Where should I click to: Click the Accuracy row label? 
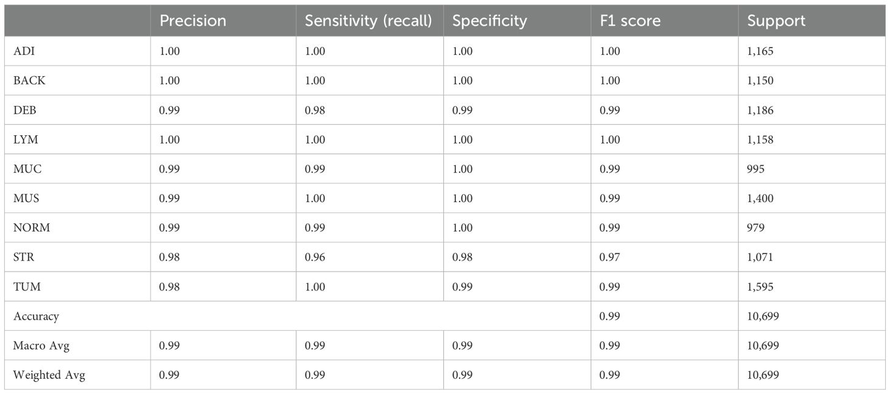click(36, 316)
